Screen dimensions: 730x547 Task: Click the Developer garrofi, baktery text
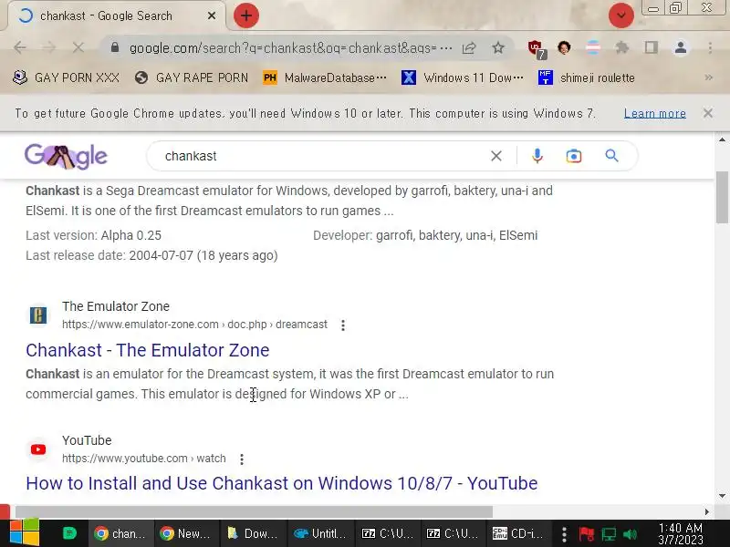425,235
